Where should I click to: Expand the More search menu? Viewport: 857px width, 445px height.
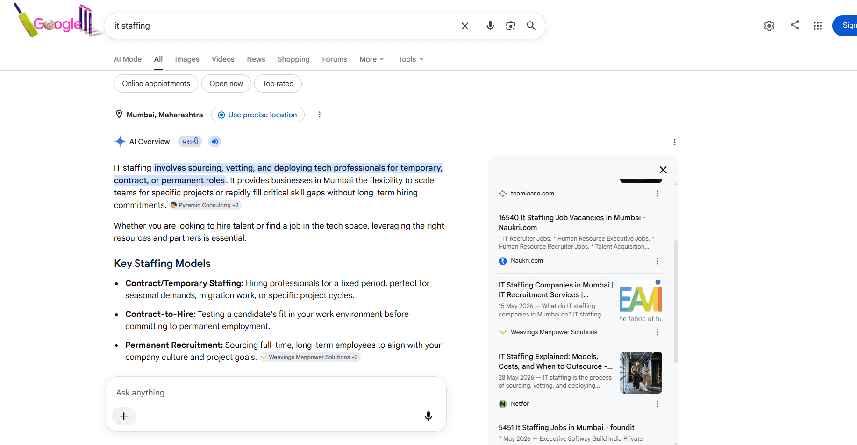[371, 59]
